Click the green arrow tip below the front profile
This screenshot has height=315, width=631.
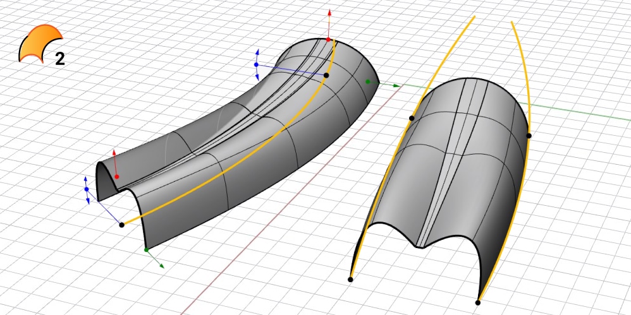162,266
